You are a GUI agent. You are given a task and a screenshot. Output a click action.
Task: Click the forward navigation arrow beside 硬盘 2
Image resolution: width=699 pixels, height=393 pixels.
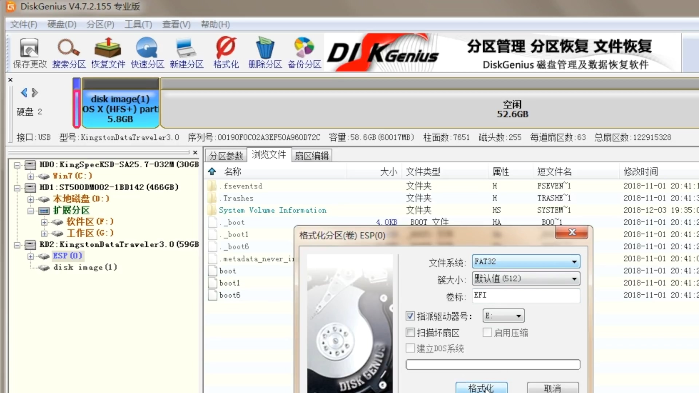(x=36, y=93)
